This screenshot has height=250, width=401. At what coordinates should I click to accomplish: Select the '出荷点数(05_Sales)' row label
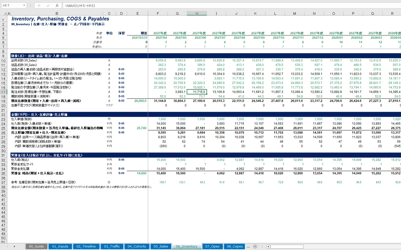point(24,60)
